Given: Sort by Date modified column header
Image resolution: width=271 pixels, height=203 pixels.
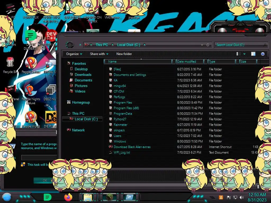Looking at the screenshot, I should (189, 62).
